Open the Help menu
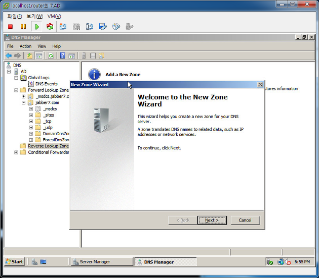The height and width of the screenshot is (278, 319). click(56, 46)
